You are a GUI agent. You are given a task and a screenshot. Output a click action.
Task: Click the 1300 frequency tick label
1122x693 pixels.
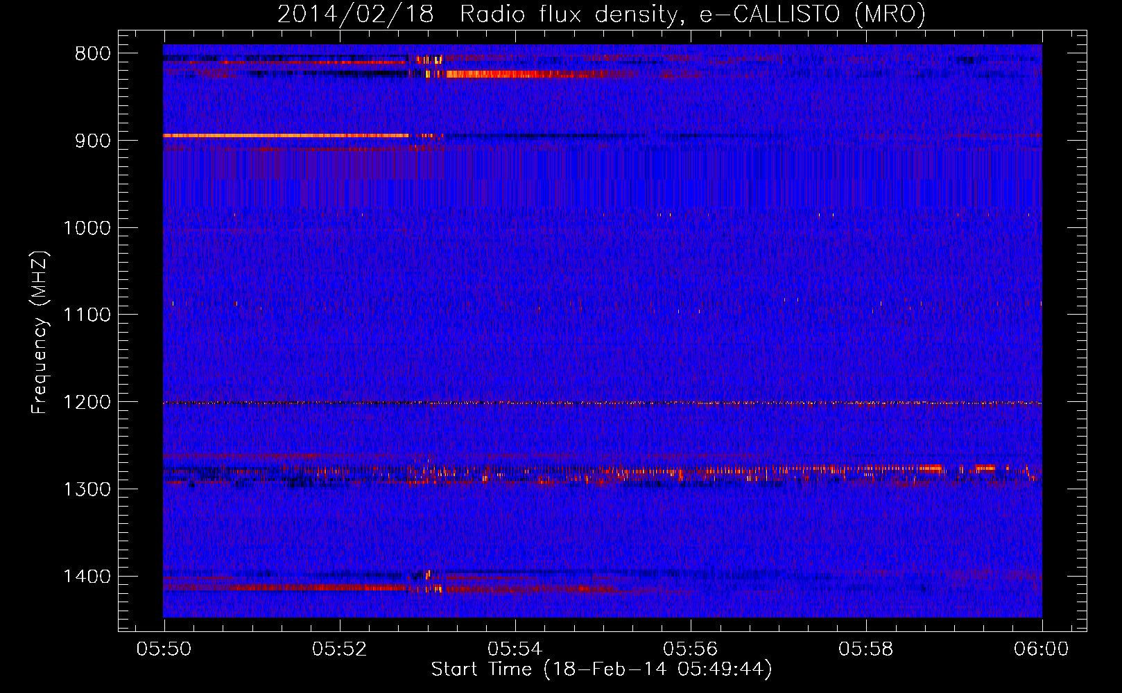(87, 490)
